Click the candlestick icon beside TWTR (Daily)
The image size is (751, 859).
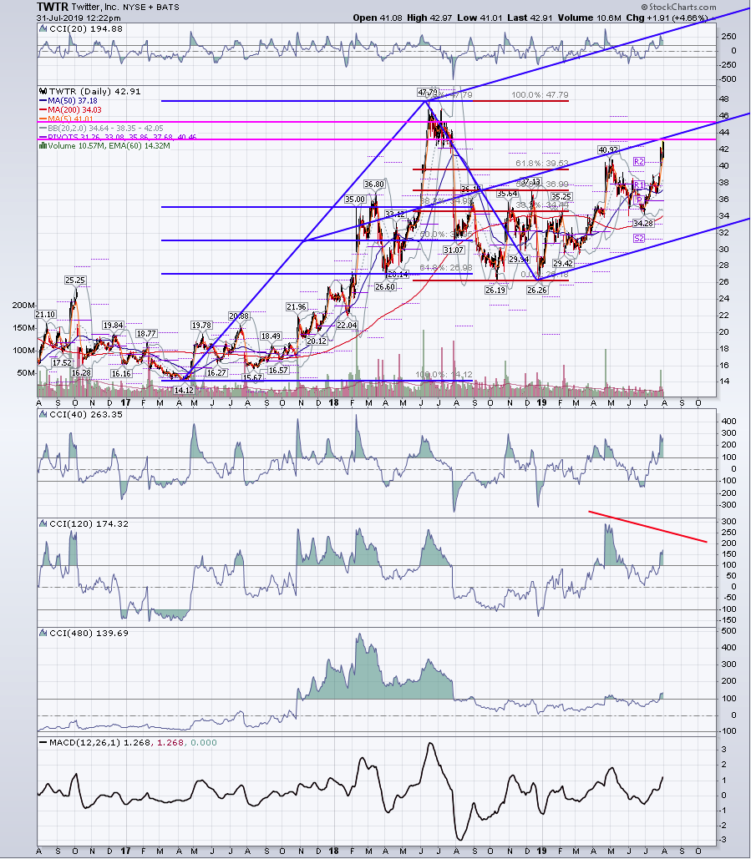[43, 92]
